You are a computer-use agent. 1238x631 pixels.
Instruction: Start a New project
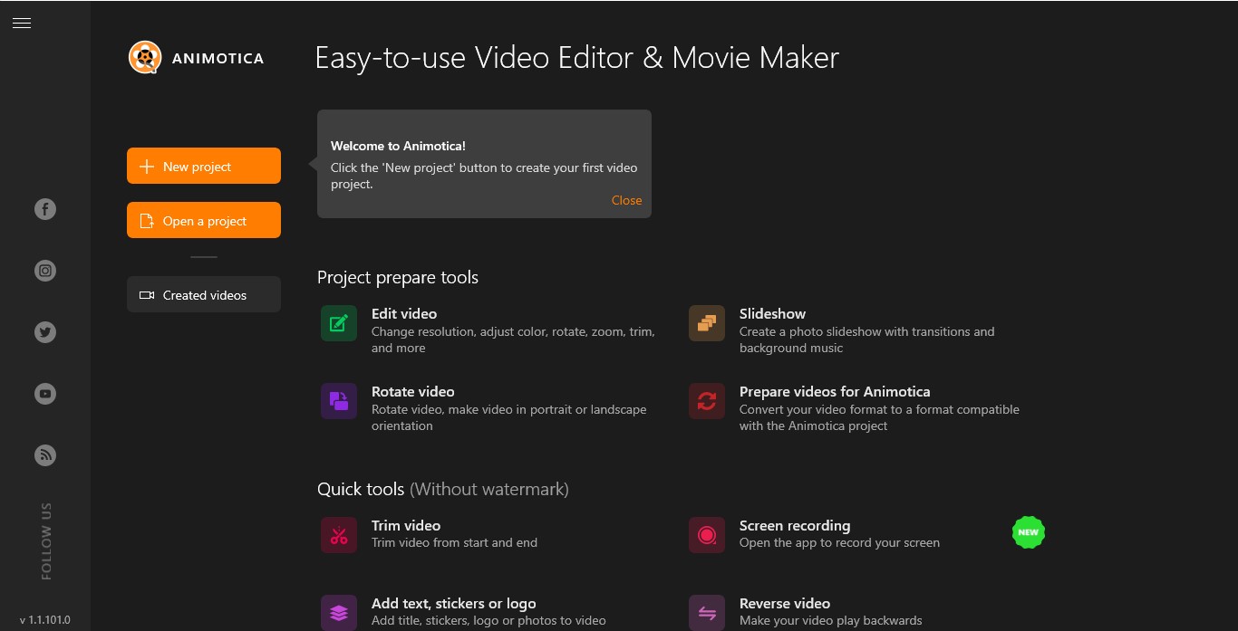click(203, 166)
